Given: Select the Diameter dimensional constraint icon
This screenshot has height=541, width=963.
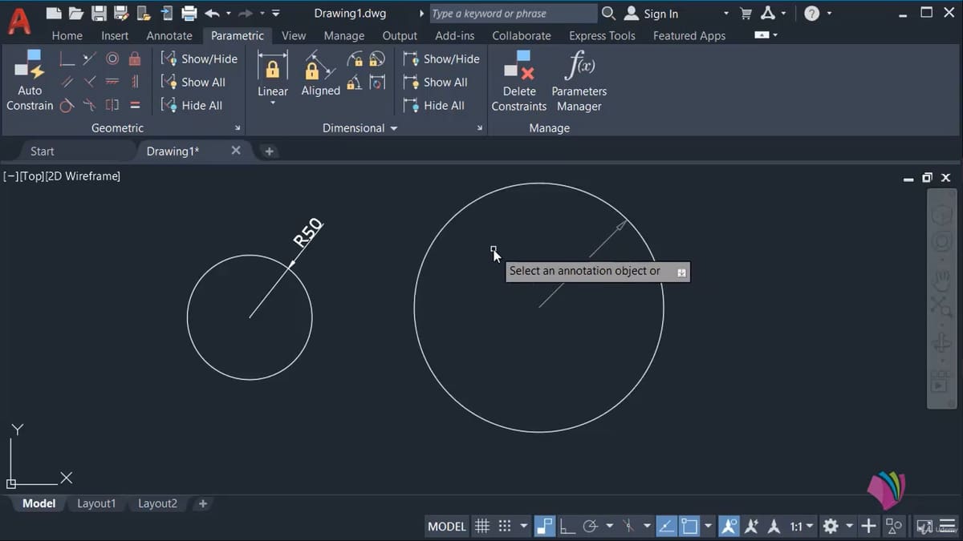Looking at the screenshot, I should coord(377,59).
